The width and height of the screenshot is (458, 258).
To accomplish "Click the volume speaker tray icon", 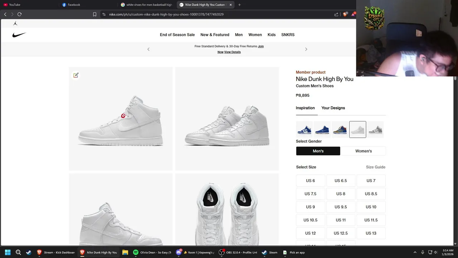I will coord(435,252).
